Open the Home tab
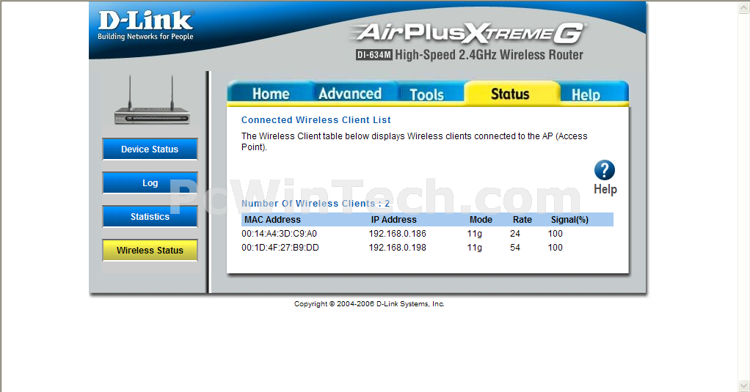 tap(271, 94)
